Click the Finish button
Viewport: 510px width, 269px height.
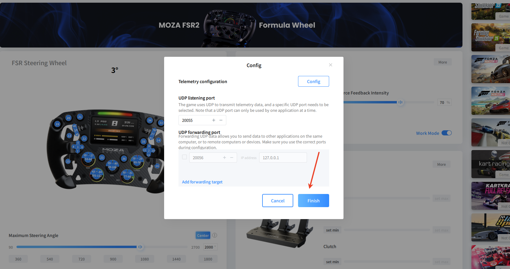(313, 201)
